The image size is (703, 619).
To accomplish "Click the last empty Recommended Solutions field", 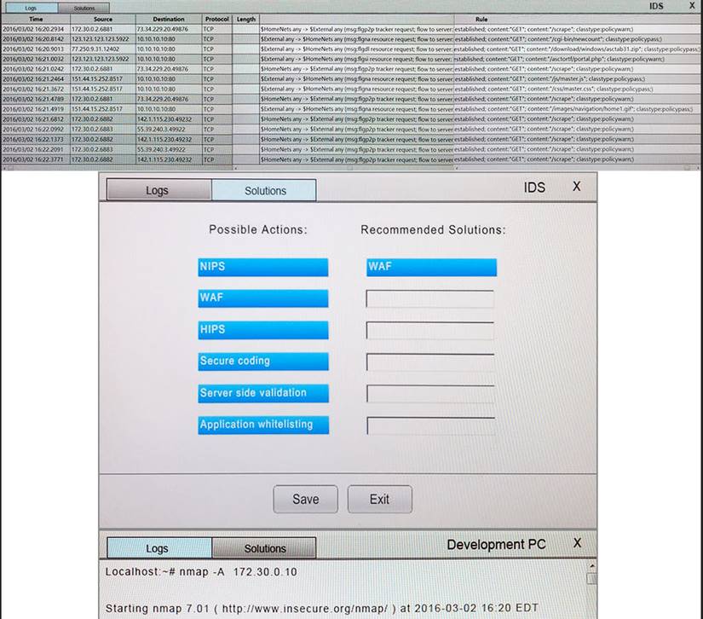I will click(x=429, y=425).
